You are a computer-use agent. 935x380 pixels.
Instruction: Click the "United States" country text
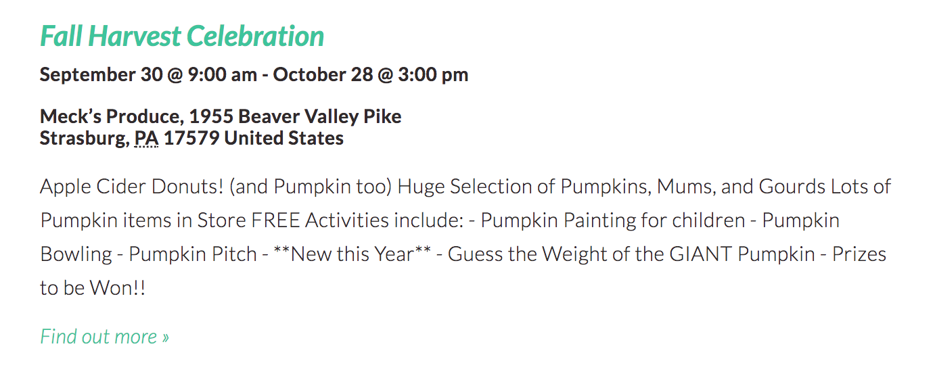click(284, 139)
